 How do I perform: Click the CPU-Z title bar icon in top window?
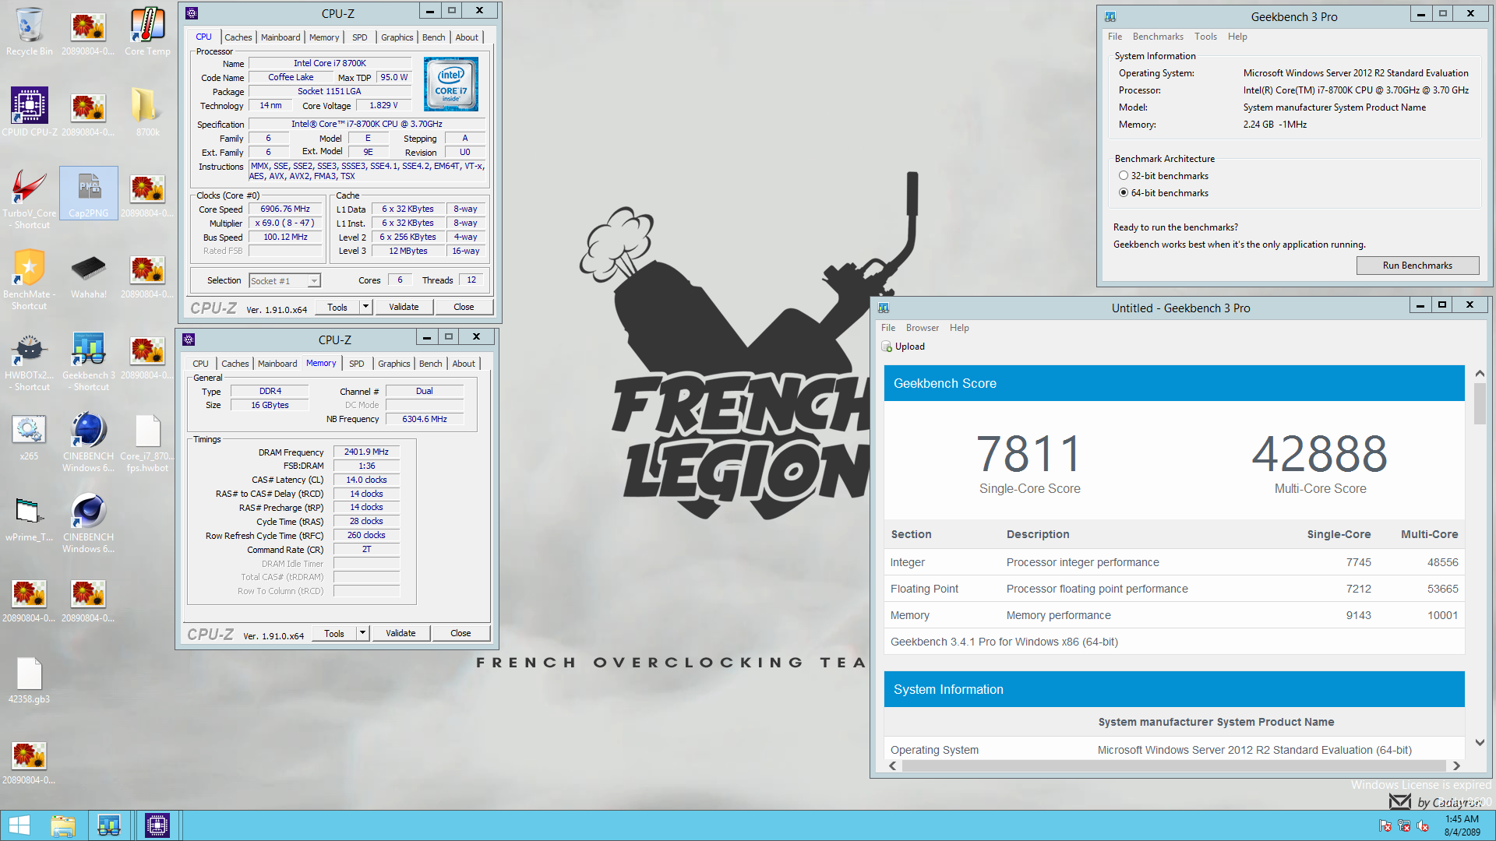click(192, 13)
